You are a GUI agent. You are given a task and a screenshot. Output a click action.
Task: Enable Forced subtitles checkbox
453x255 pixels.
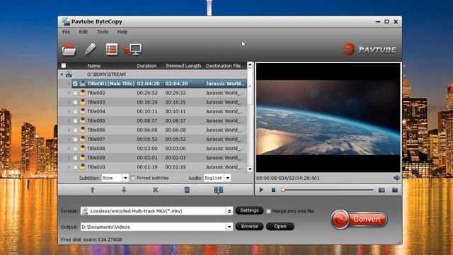click(x=133, y=178)
